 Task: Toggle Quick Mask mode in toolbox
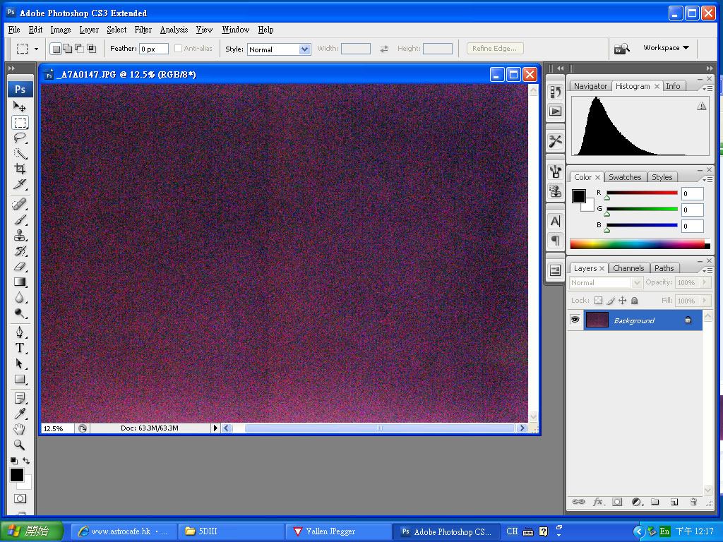(x=20, y=499)
